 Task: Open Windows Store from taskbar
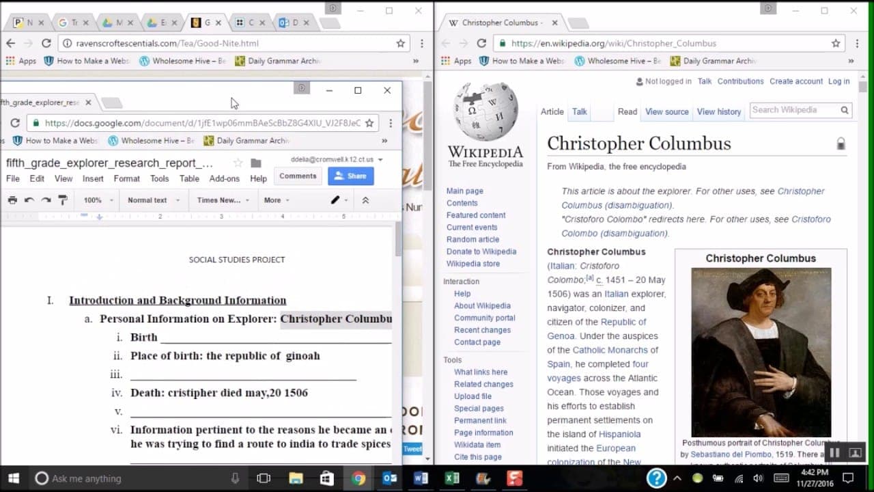point(327,478)
